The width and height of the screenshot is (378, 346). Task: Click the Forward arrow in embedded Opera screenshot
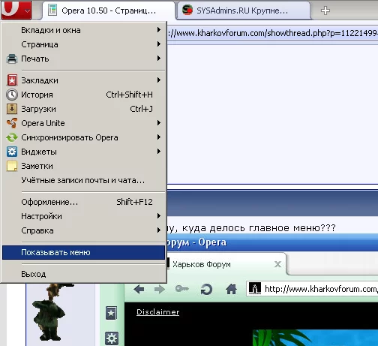[x=160, y=290]
